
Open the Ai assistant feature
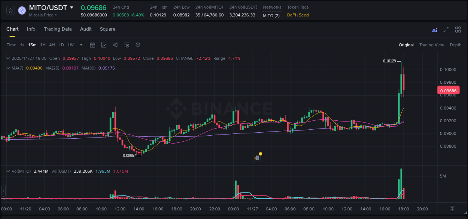point(434,29)
